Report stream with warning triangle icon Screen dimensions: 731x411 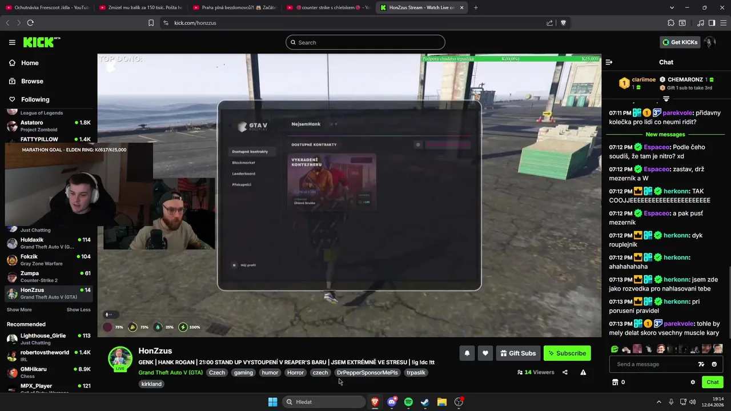point(583,372)
